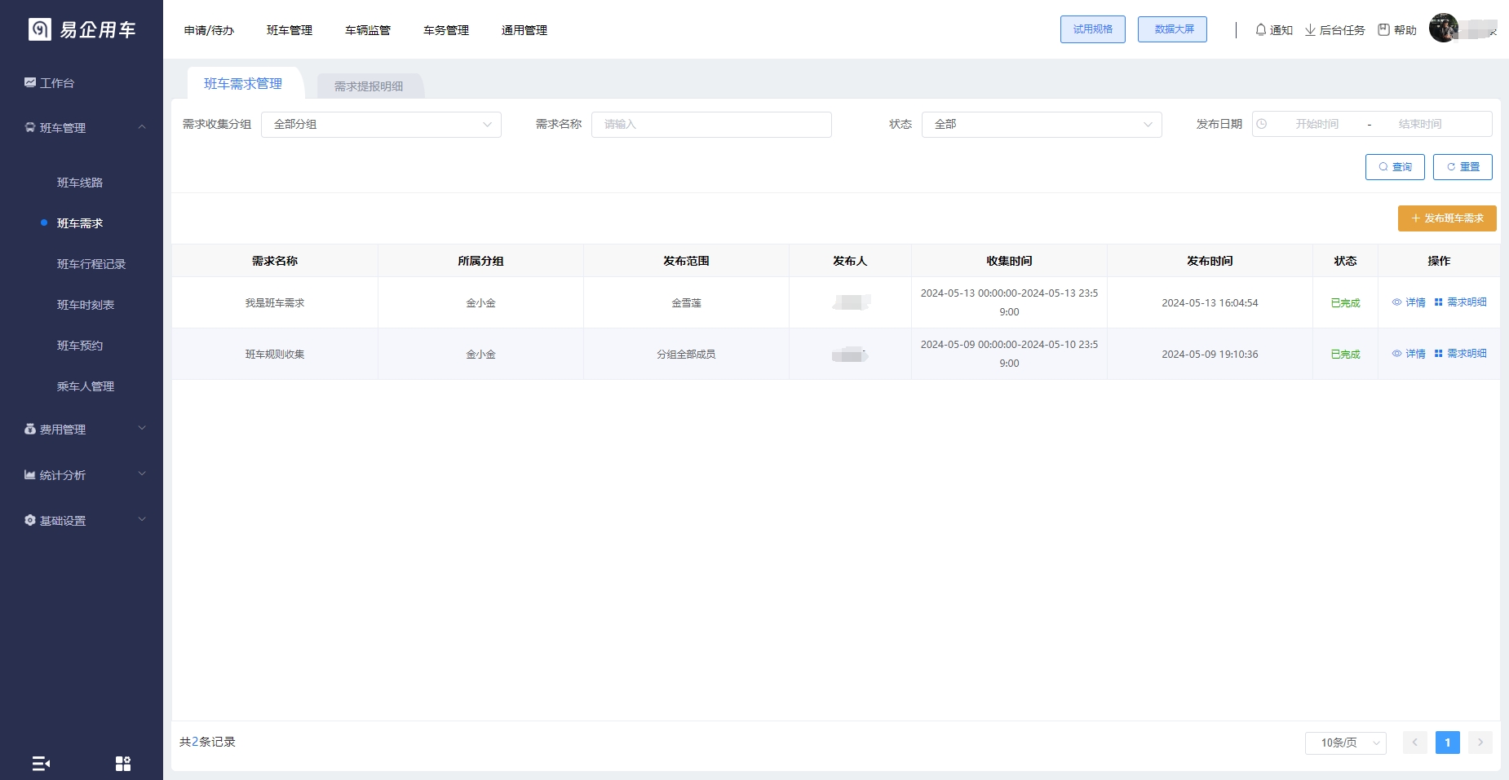This screenshot has width=1509, height=780.
Task: Open the 通用管理 top menu
Action: click(524, 30)
